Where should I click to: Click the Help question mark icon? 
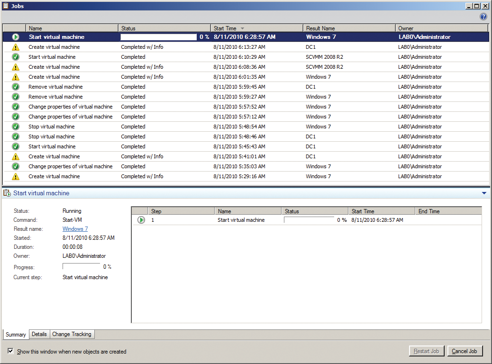point(483,16)
